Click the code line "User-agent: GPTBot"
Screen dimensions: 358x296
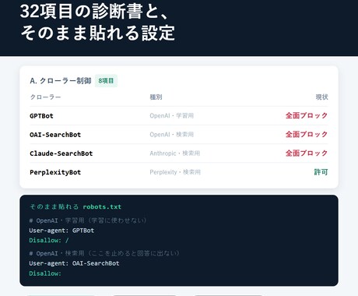[61, 231]
